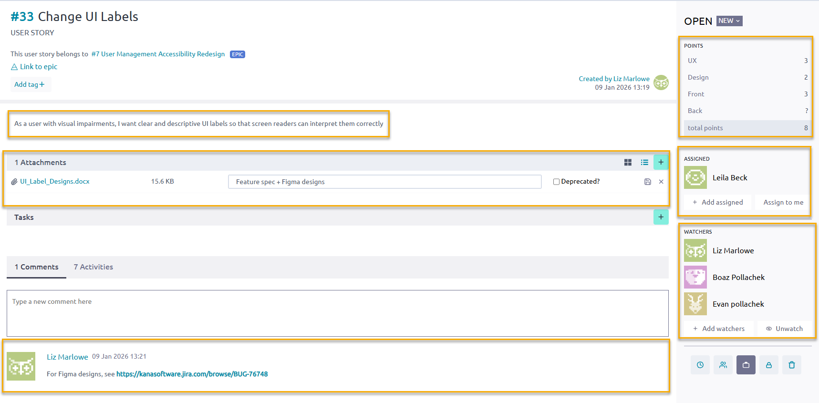819x403 pixels.
Task: Click plus icon to add a task
Action: (x=661, y=217)
